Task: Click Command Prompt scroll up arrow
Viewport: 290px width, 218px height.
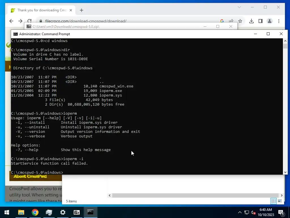Action: 285,41
